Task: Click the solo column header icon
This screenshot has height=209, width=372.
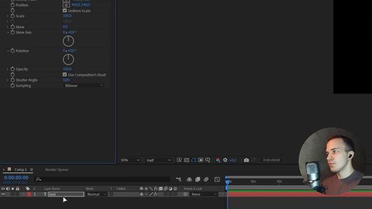Action: point(13,189)
